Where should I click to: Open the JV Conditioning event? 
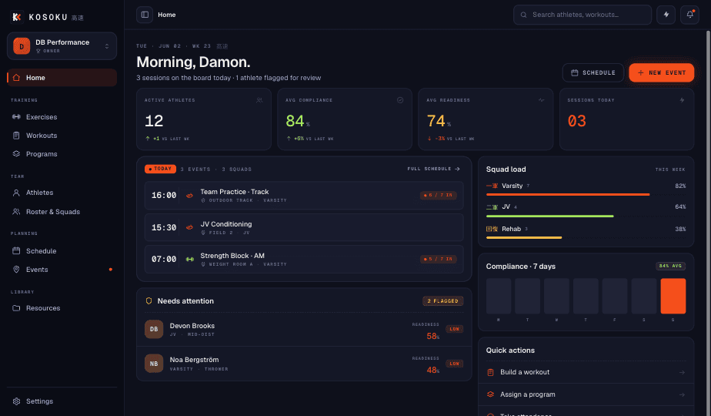point(304,227)
